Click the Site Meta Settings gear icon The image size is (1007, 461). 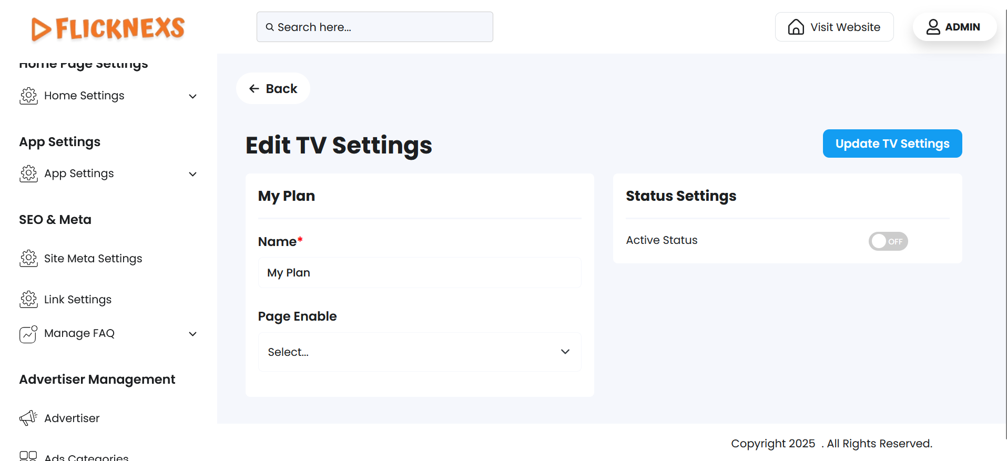28,258
